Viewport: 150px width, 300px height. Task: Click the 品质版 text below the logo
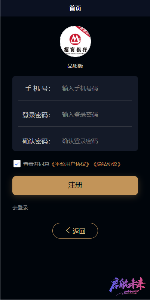(75, 66)
